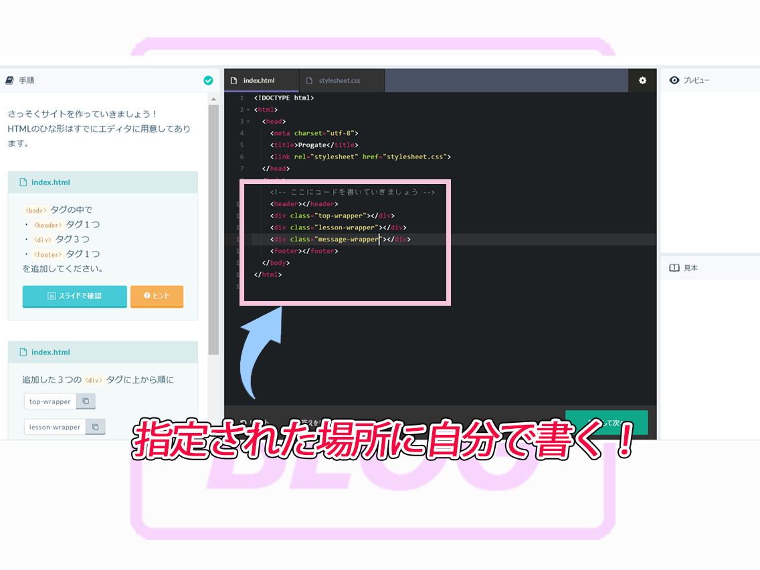760x570 pixels.
Task: Click the lesson-wrapper text field
Action: point(55,427)
